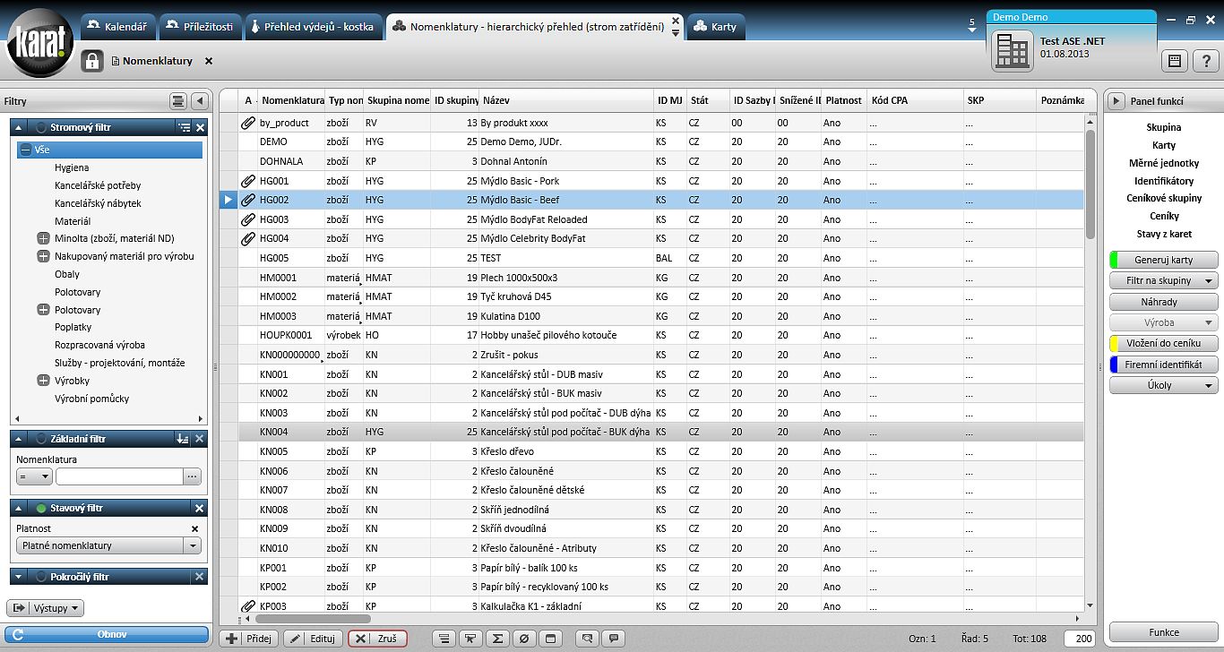1224x652 pixels.
Task: Expand the Výrobky tree node
Action: click(x=42, y=381)
